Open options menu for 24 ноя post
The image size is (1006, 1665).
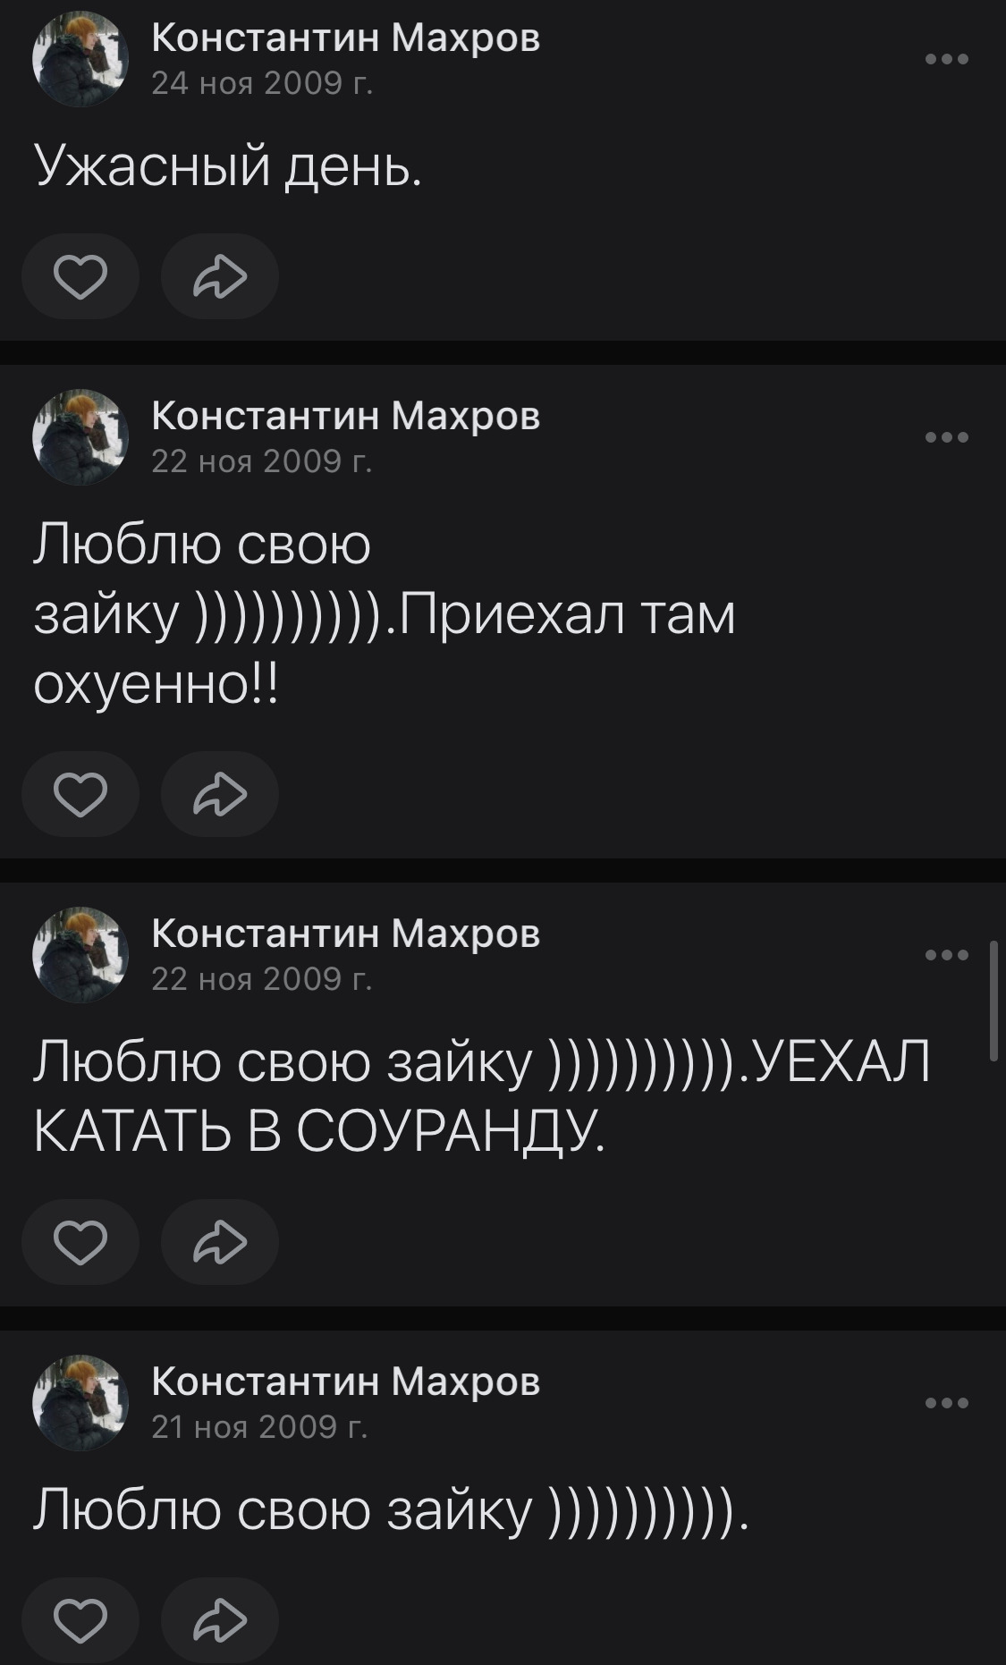(947, 60)
